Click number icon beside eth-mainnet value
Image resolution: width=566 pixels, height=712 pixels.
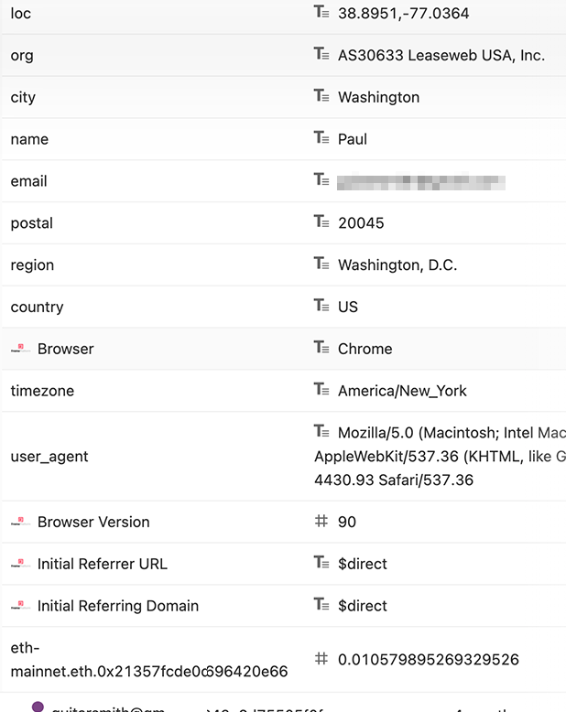click(x=321, y=658)
